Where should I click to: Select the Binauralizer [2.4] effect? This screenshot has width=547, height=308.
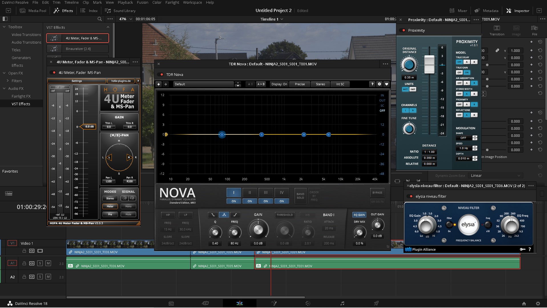(x=78, y=49)
